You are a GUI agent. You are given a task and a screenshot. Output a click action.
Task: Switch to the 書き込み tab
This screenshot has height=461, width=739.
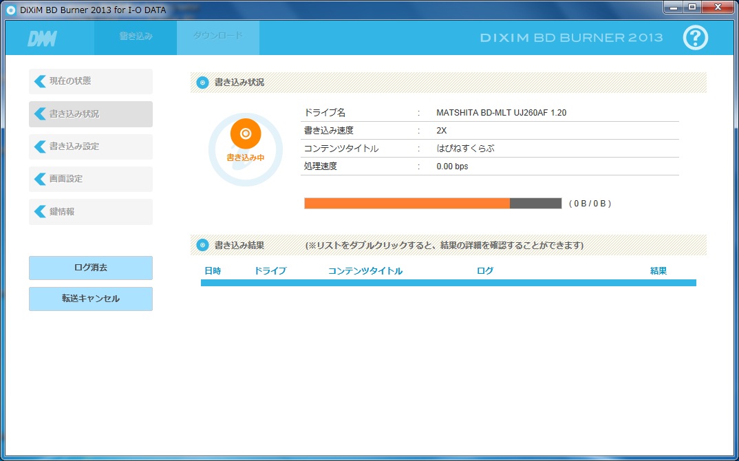(x=136, y=37)
